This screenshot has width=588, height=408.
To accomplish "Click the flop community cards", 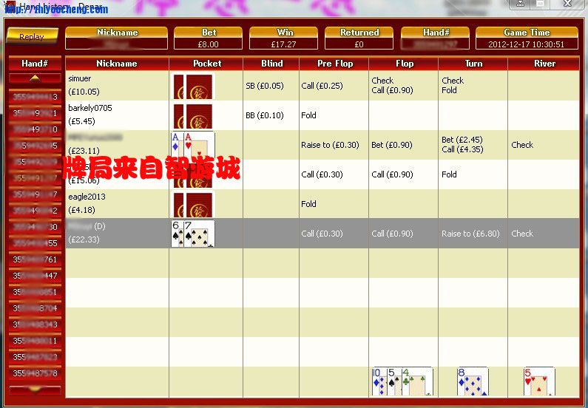I will click(401, 381).
